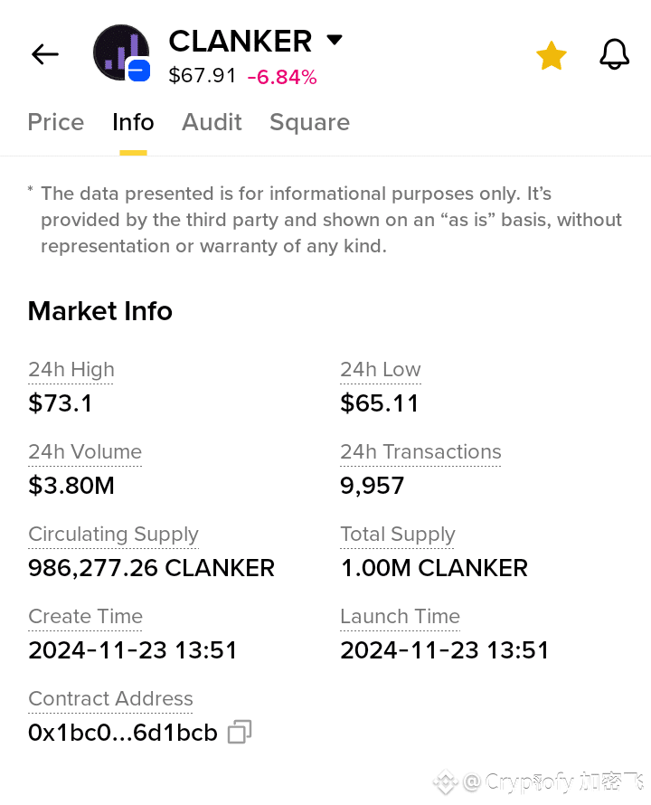Viewport: 651px width, 805px height.
Task: Click the 24h Transactions label
Action: [x=420, y=451]
